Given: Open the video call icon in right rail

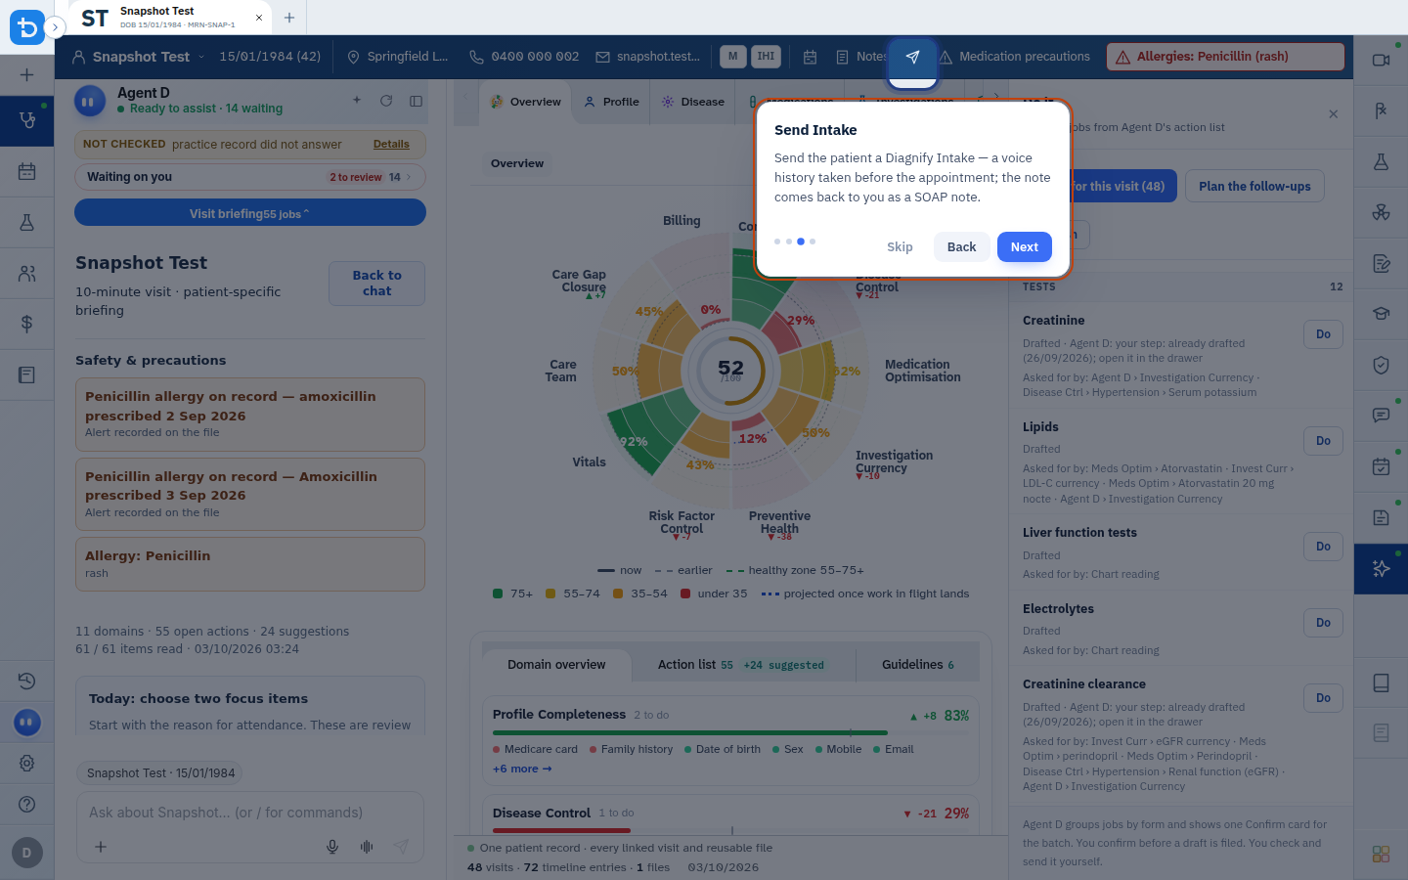Looking at the screenshot, I should (1381, 60).
